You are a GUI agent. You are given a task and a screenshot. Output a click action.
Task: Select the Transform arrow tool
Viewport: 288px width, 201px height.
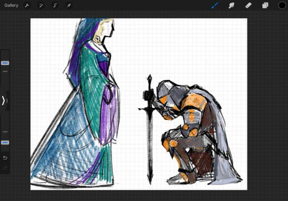pyautogui.click(x=69, y=5)
